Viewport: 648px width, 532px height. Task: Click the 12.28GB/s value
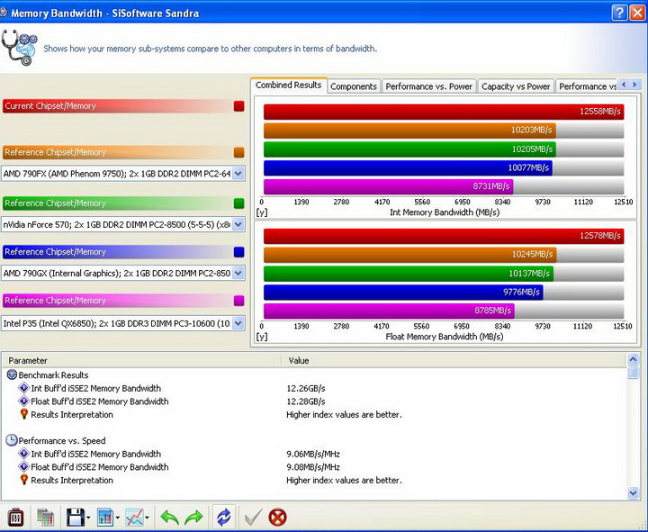pos(306,401)
